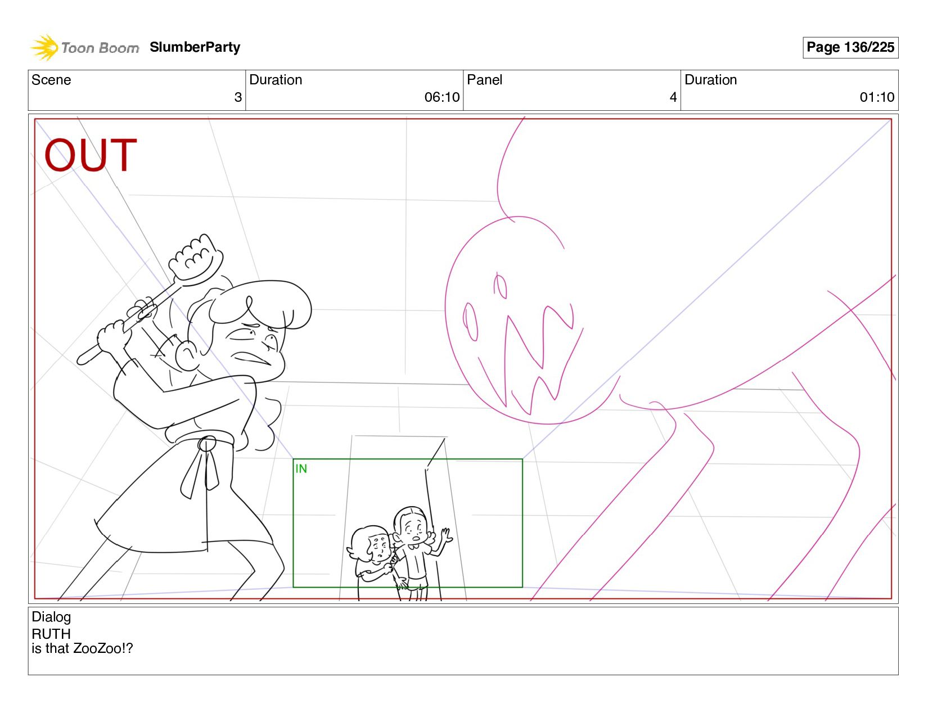Image resolution: width=928 pixels, height=717 pixels.
Task: Click the Panel header label
Action: (x=484, y=80)
